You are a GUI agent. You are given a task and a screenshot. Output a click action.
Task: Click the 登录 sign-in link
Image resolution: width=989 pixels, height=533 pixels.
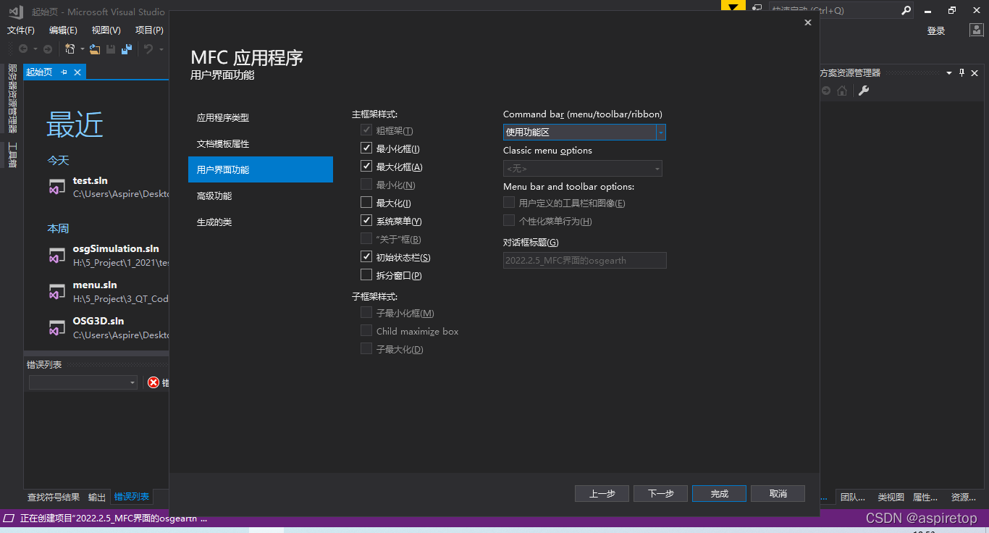pos(936,30)
